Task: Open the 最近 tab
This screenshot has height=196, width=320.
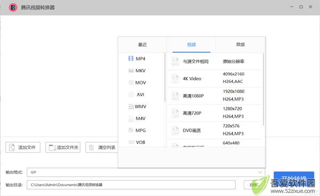Action: 142,45
